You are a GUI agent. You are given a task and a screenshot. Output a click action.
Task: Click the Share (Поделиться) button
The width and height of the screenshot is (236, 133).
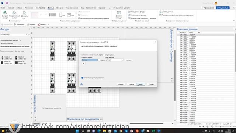coord(223,8)
